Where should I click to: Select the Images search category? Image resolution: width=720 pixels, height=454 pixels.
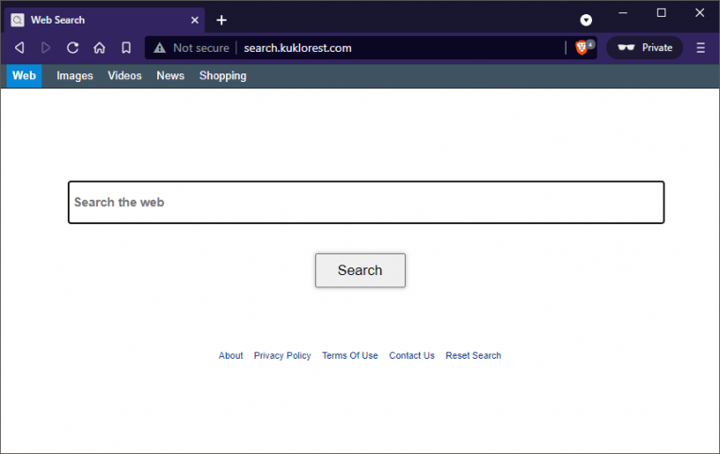[74, 76]
